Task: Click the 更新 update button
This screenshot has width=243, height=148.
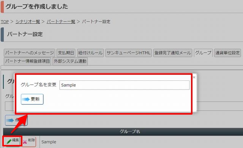Action: [x=32, y=99]
